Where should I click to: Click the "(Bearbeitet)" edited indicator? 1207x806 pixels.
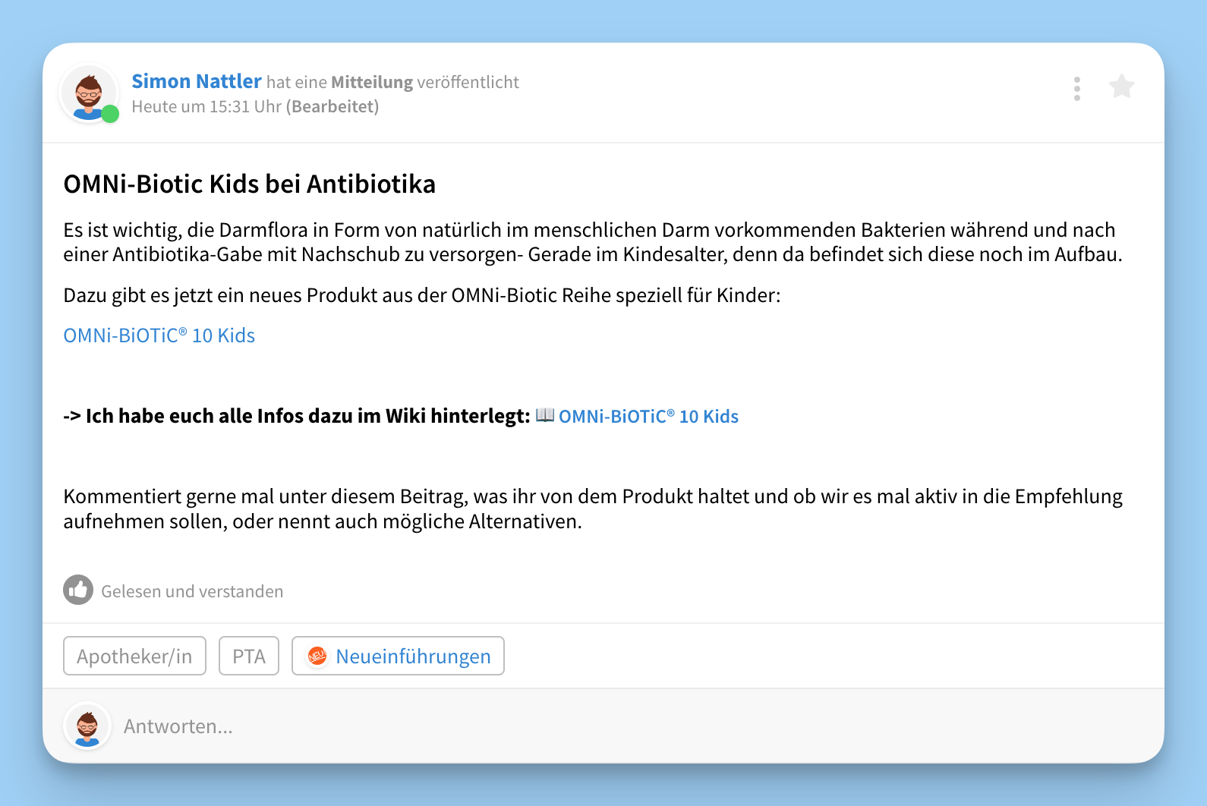332,106
